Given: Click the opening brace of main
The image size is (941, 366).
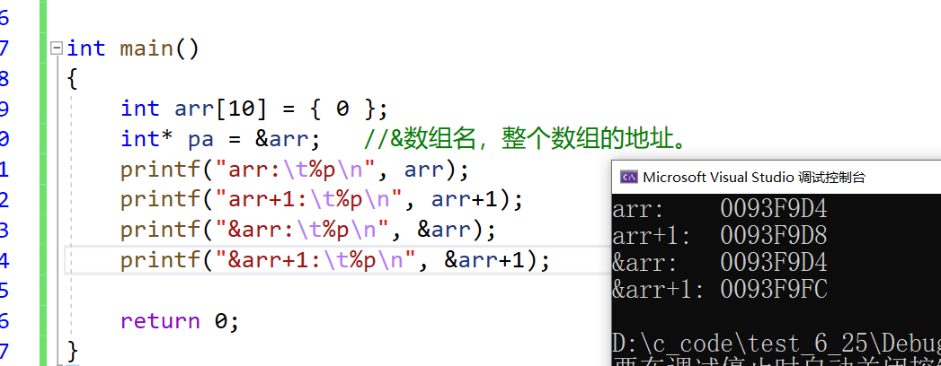Looking at the screenshot, I should click(x=72, y=78).
